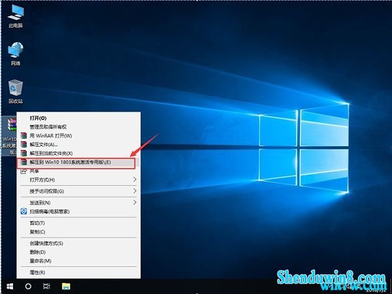Image resolution: width=392 pixels, height=294 pixels.
Task: Click WinRAR icon beside 解压文件(A)...
Action: pyautogui.click(x=24, y=144)
